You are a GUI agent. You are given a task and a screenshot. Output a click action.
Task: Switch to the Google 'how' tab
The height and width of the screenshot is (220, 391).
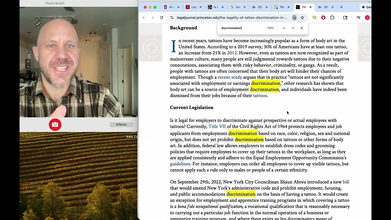(235, 7)
